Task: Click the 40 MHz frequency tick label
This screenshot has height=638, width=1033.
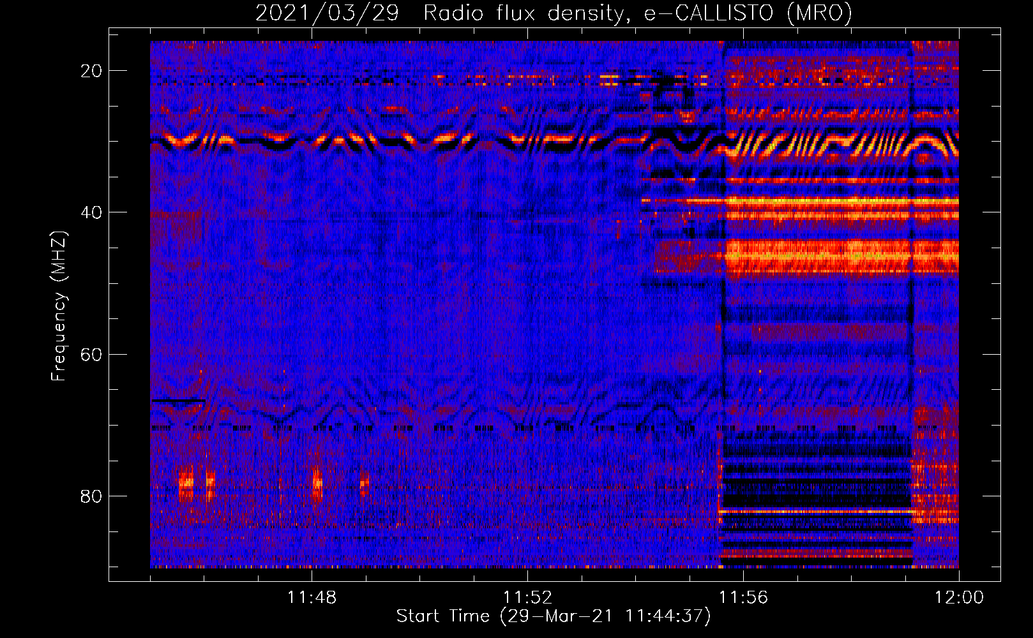Action: click(x=91, y=212)
